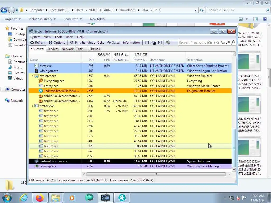The image size is (271, 203).
Task: Select the Processes tab
Action: coord(37,49)
